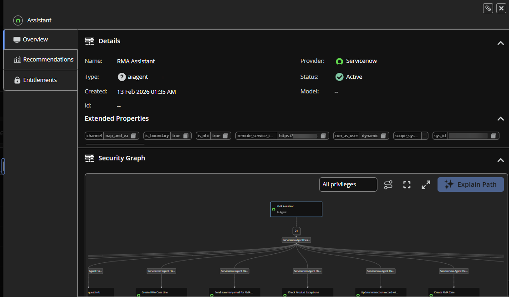Copy the run_as_user dynamic value
Viewport: 509px width, 297px height.
pyautogui.click(x=383, y=136)
